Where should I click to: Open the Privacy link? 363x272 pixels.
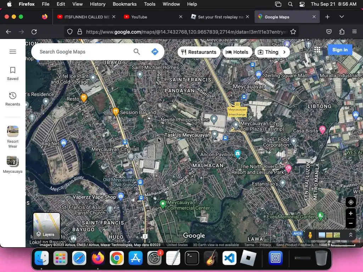pos(265,245)
